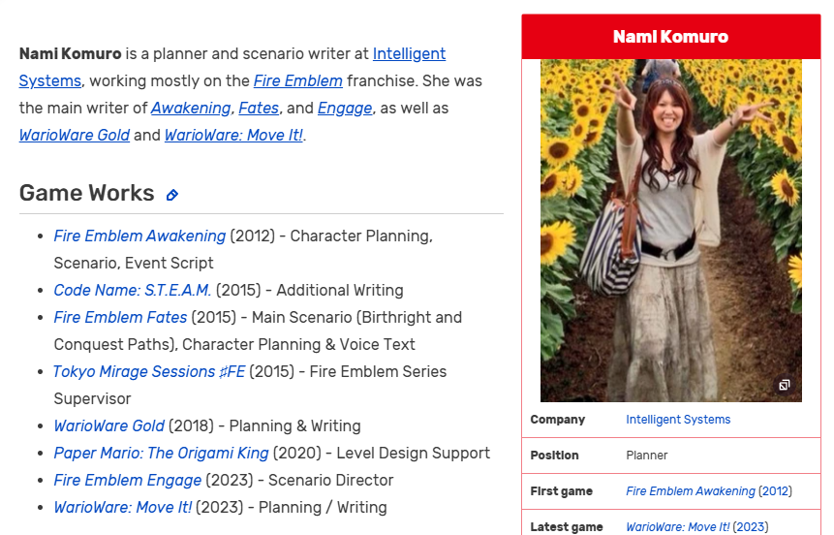
Task: Click Fire Emblem Awakening in First game row
Action: (x=691, y=491)
